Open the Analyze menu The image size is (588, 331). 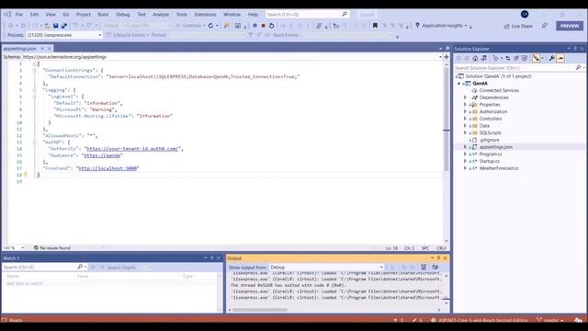[161, 15]
